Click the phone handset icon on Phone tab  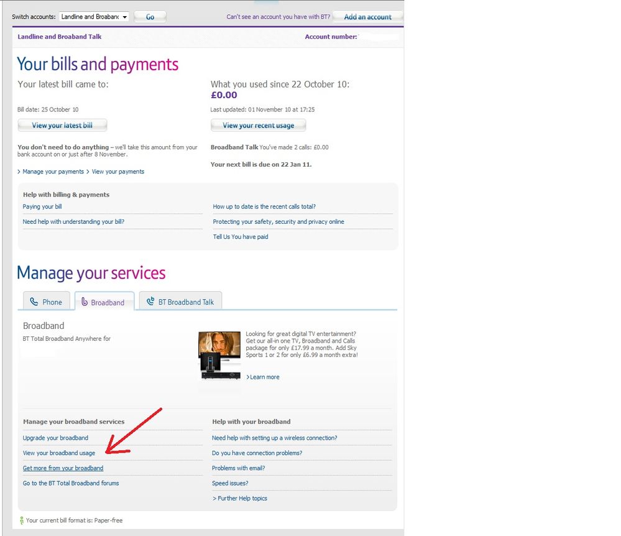(34, 302)
